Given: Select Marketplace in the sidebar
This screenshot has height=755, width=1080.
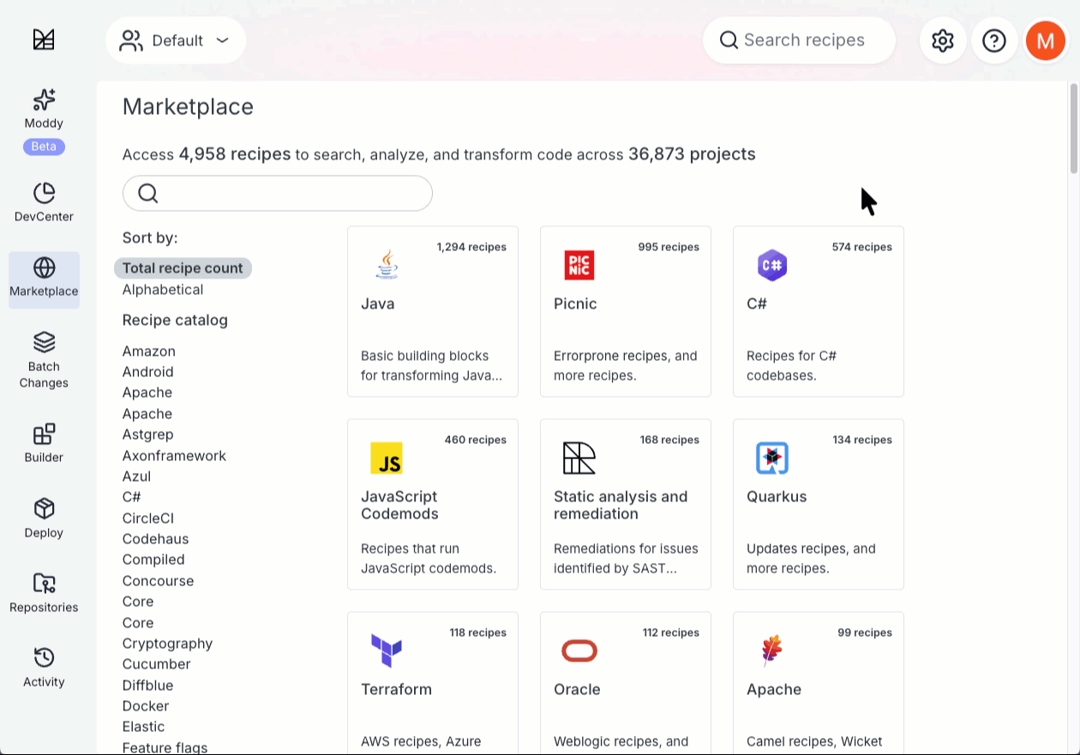Looking at the screenshot, I should point(44,279).
